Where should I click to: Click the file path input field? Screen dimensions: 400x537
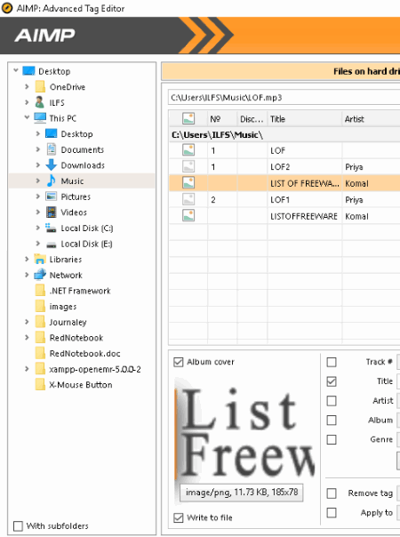tap(284, 98)
